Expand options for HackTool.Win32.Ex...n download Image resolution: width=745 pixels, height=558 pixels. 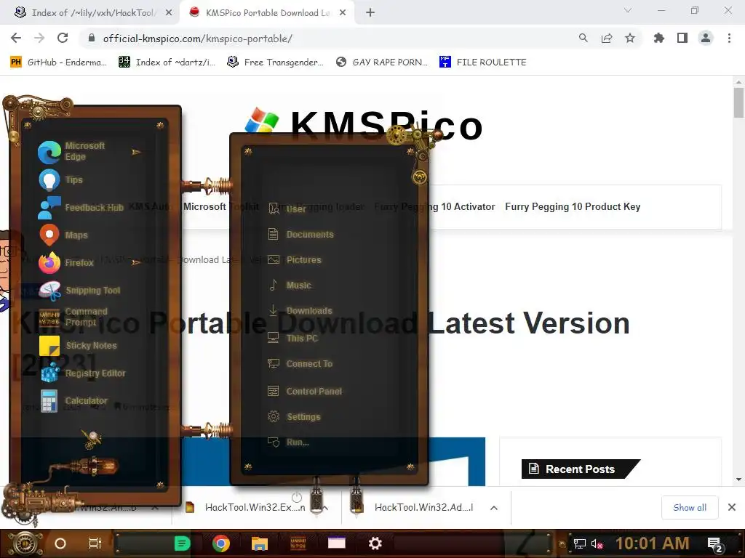(x=325, y=508)
